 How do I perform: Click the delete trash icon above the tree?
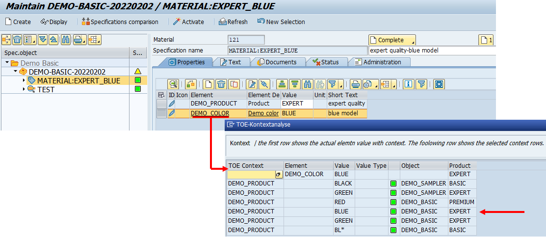coord(17,40)
